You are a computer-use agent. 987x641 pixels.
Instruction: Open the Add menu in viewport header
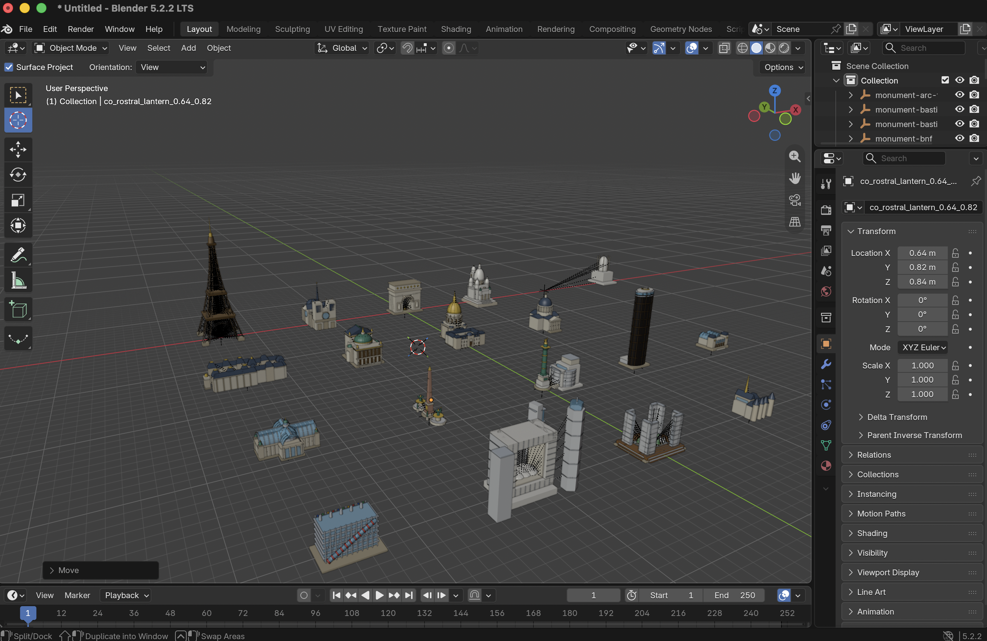188,48
